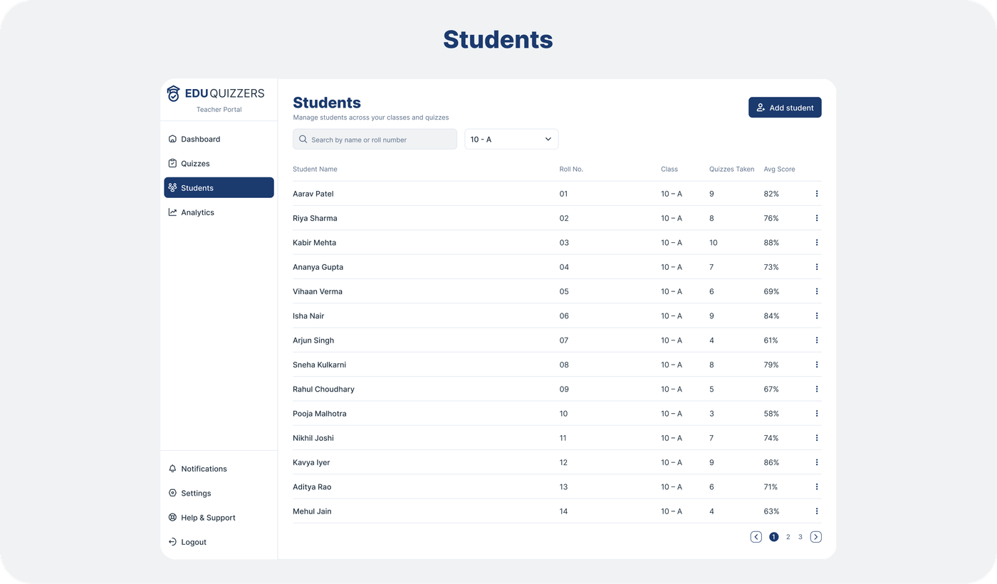
Task: Click the EduQuizzers graduation cap logo
Action: coord(174,93)
